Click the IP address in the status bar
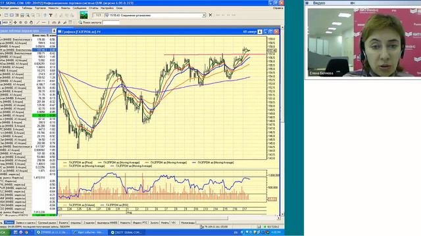421x236 pixels. [x=216, y=227]
